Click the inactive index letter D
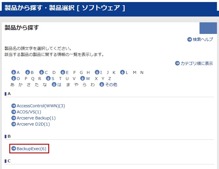This screenshot has width=219, height=169. click(x=54, y=72)
